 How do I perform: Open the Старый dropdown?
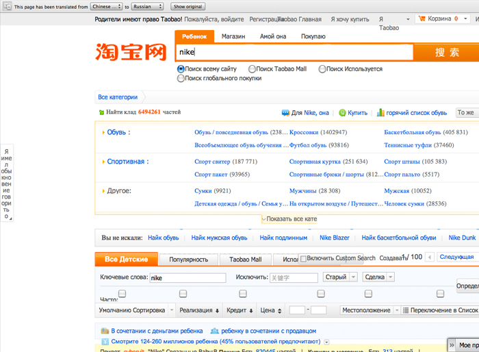click(339, 277)
